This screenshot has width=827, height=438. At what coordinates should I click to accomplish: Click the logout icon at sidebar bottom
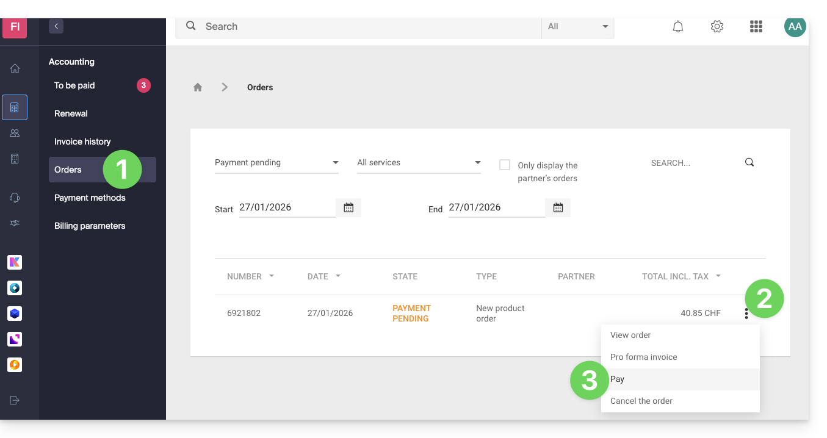15,400
